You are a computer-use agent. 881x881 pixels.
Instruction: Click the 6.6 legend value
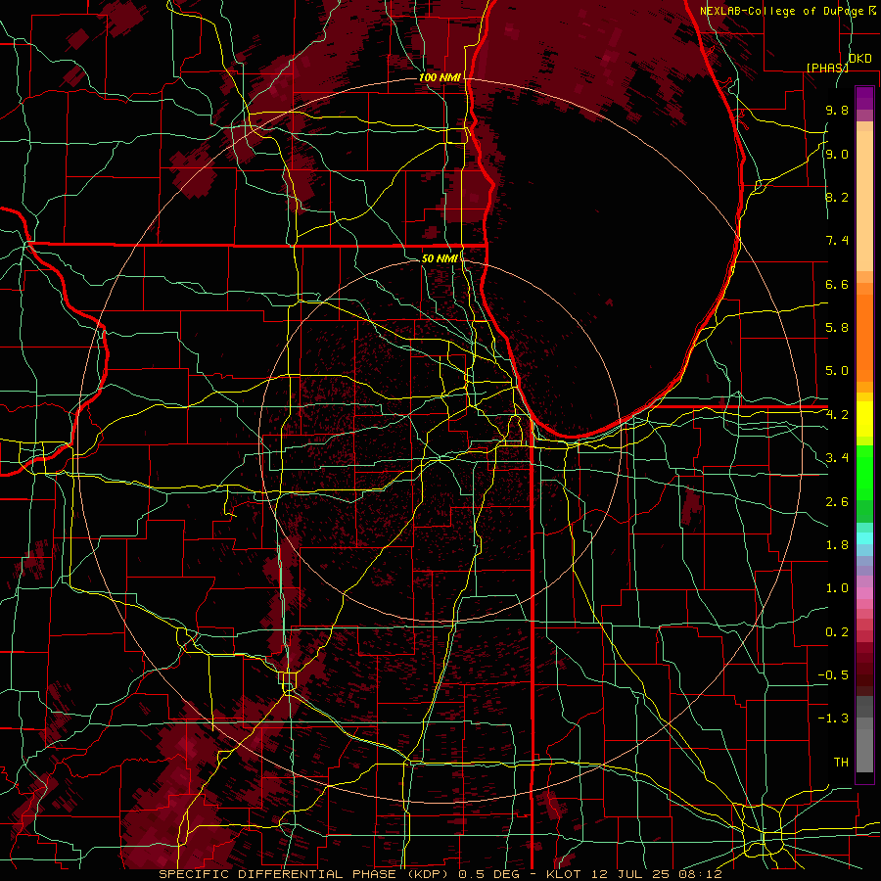[837, 284]
